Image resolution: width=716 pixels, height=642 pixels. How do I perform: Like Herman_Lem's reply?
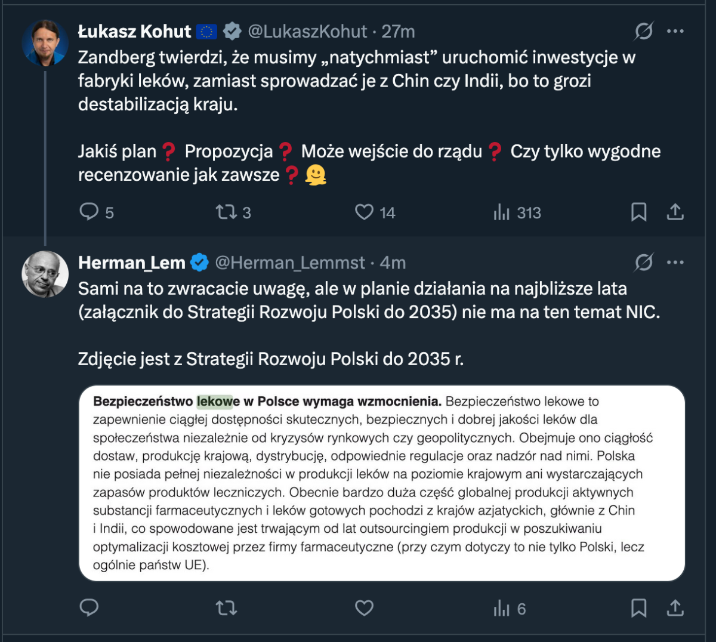(x=365, y=608)
